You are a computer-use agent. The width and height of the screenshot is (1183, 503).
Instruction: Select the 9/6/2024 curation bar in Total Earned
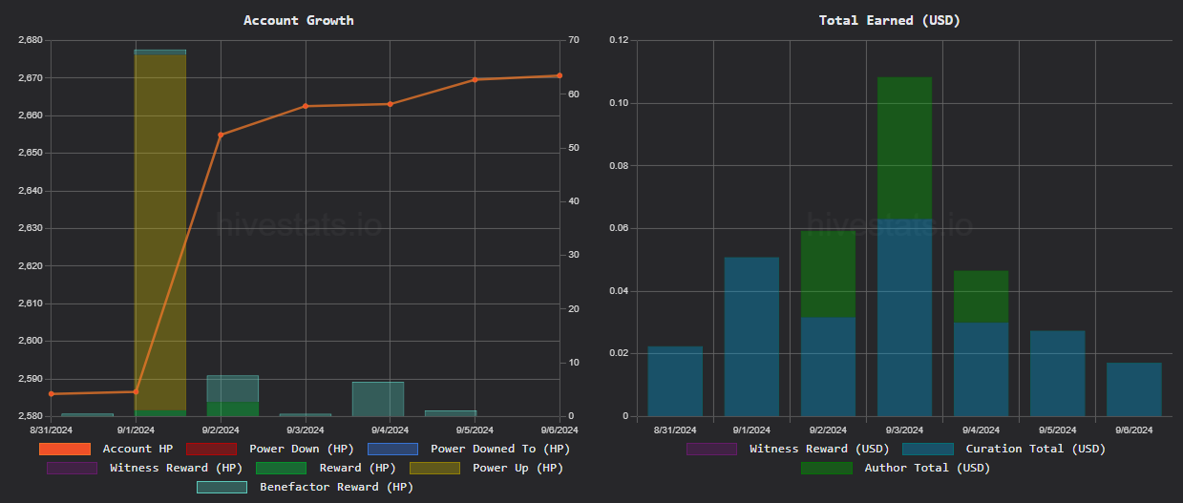click(1134, 389)
